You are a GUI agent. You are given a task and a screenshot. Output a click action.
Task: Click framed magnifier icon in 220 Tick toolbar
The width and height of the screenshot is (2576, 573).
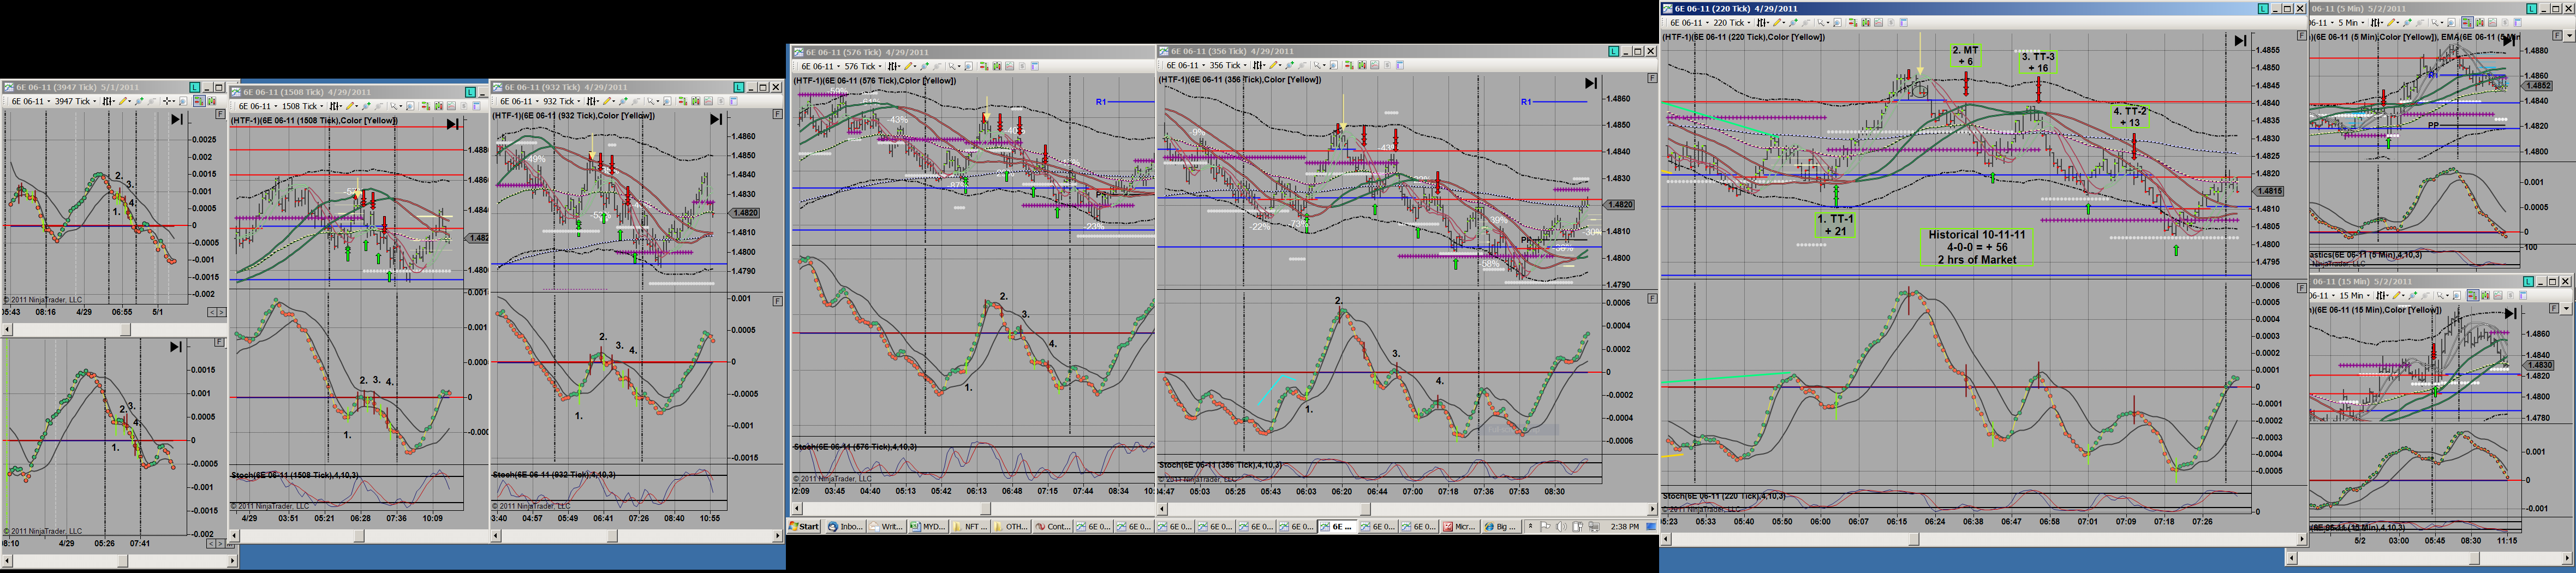[1837, 22]
